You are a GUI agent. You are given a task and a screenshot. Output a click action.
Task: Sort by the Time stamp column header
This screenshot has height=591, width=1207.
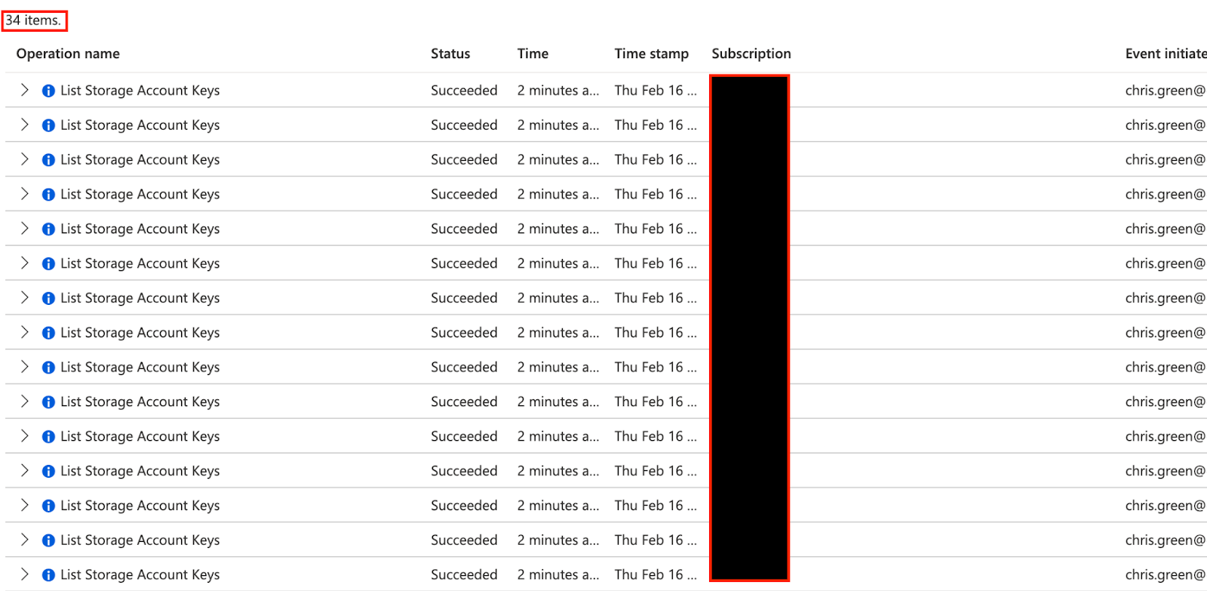pyautogui.click(x=652, y=54)
